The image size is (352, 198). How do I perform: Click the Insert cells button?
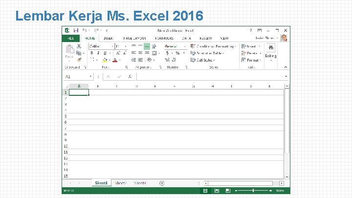pos(251,46)
